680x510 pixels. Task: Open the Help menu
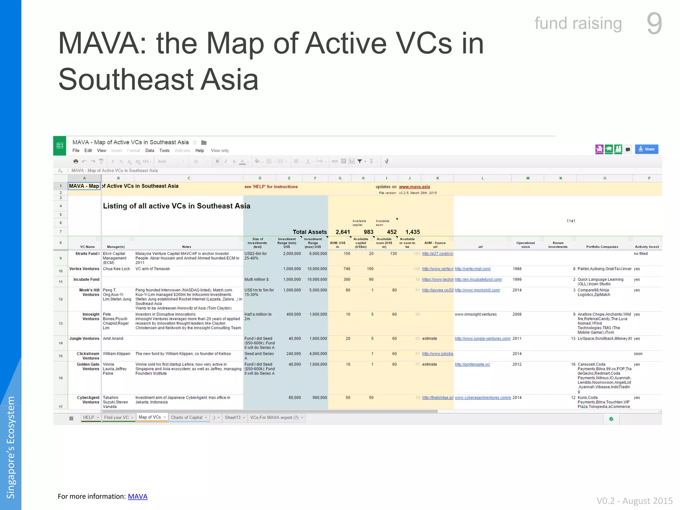[200, 151]
